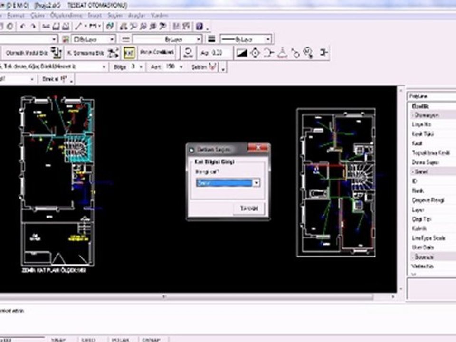Open the Çizim menu
This screenshot has height=342, width=456.
(x=38, y=15)
